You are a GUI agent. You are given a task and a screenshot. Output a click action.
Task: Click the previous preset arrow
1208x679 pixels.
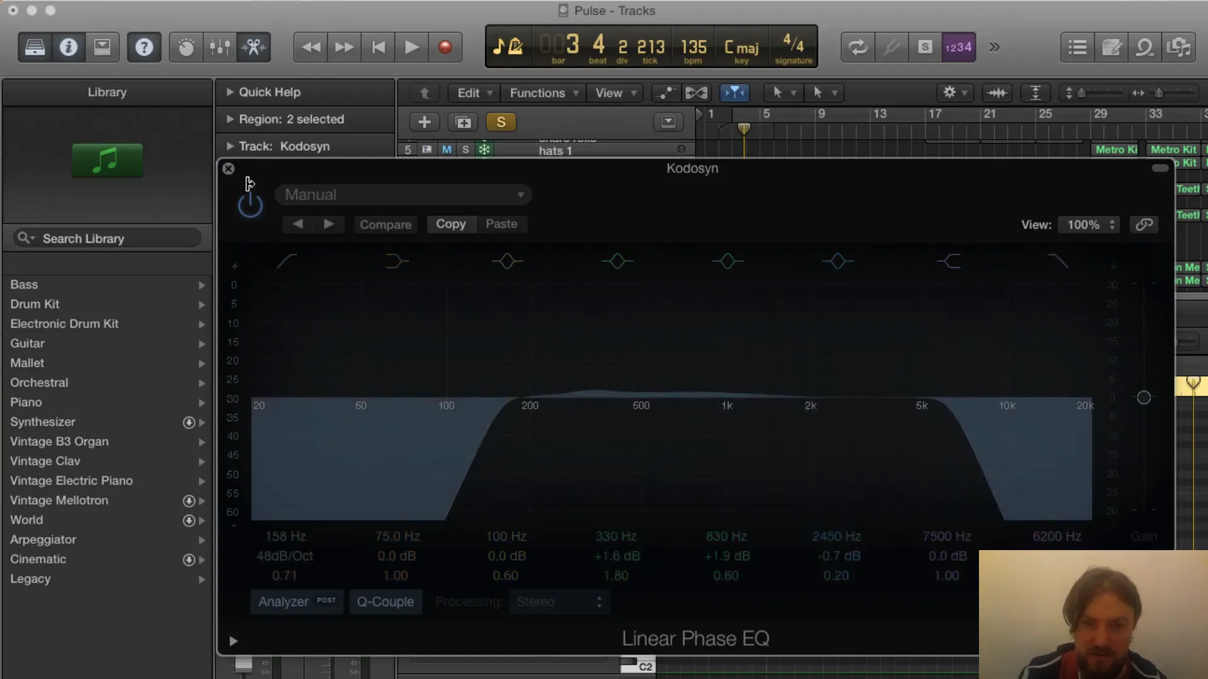[x=298, y=224]
